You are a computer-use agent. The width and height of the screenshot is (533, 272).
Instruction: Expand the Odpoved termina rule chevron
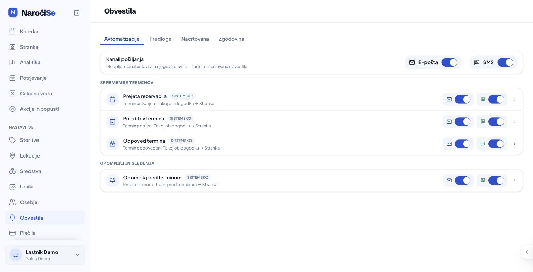pos(514,144)
